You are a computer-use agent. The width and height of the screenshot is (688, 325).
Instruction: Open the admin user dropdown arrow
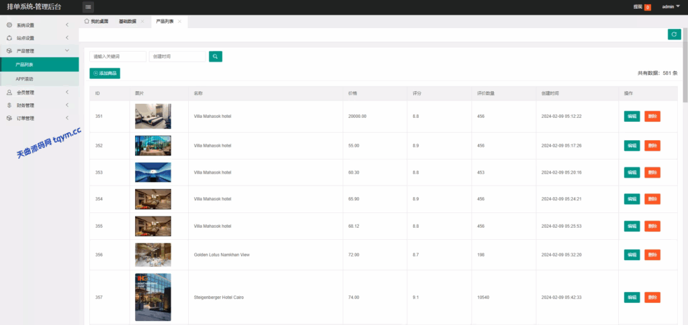(678, 7)
